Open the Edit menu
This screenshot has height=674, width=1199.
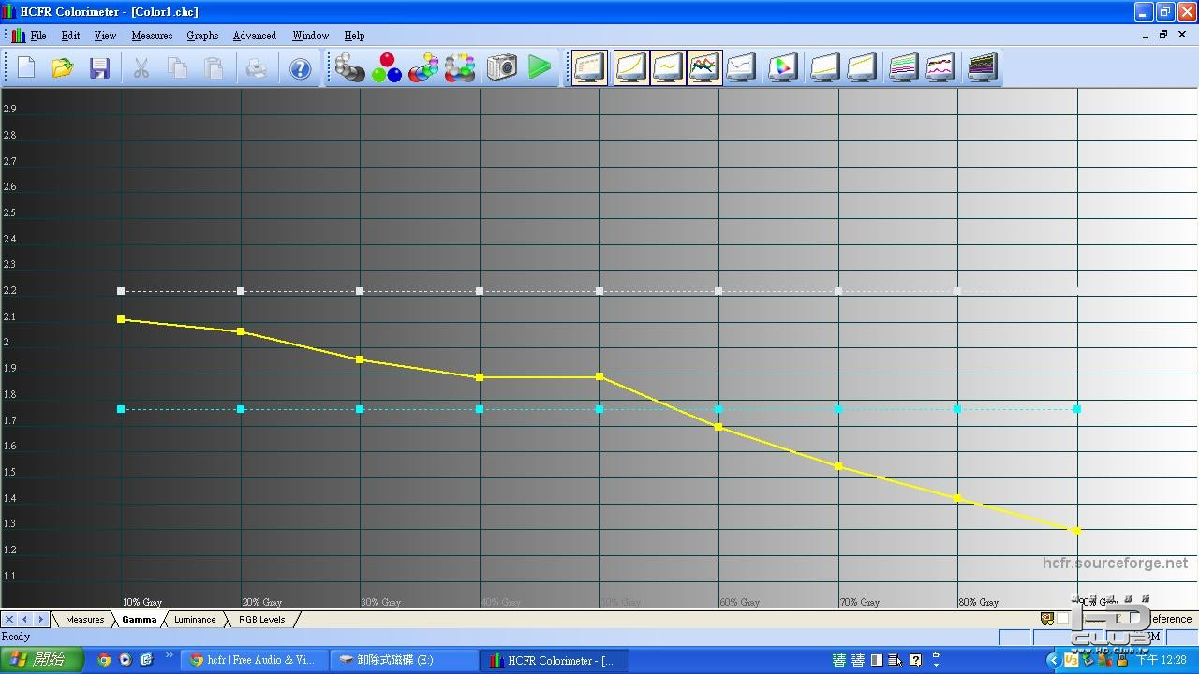(70, 36)
